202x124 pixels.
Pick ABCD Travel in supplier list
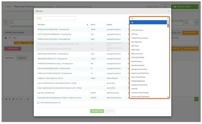(x=135, y=50)
